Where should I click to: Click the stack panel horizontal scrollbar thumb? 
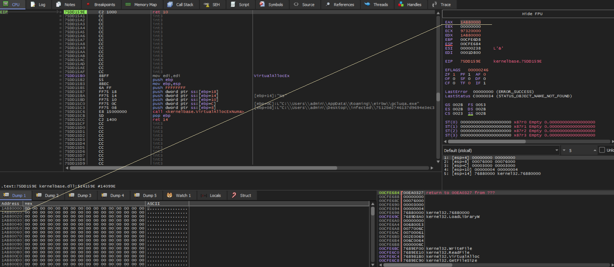(417, 265)
